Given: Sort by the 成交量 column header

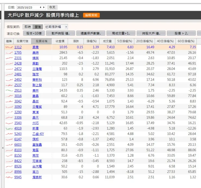Looking at the screenshot, I should coord(107,41).
